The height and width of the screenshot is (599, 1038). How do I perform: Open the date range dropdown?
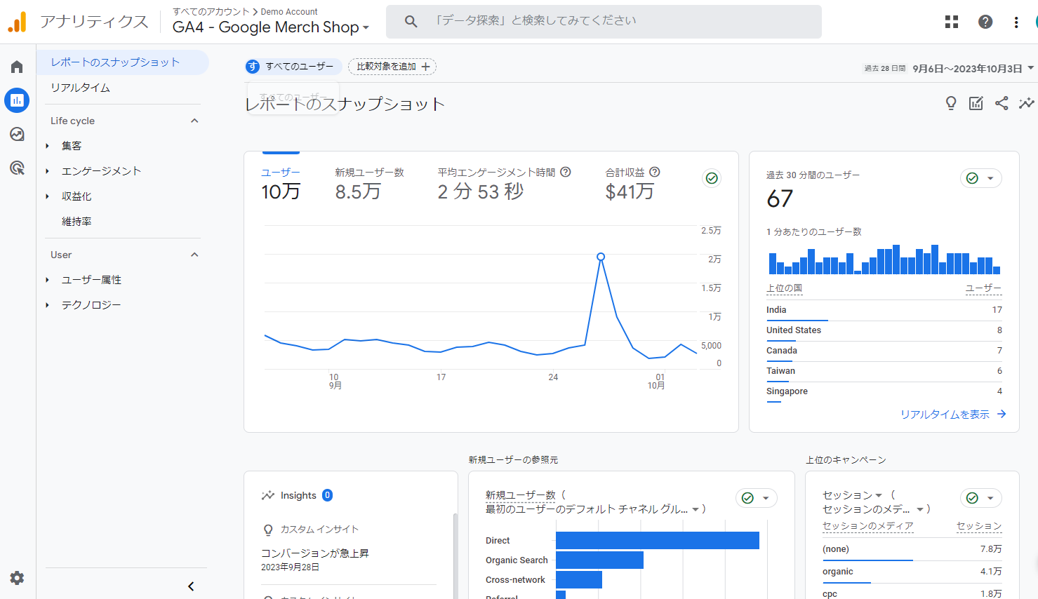(x=1031, y=68)
